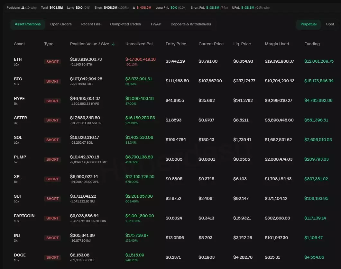Click the SHORT badge on DOGE row
The height and width of the screenshot is (269, 341).
[52, 257]
